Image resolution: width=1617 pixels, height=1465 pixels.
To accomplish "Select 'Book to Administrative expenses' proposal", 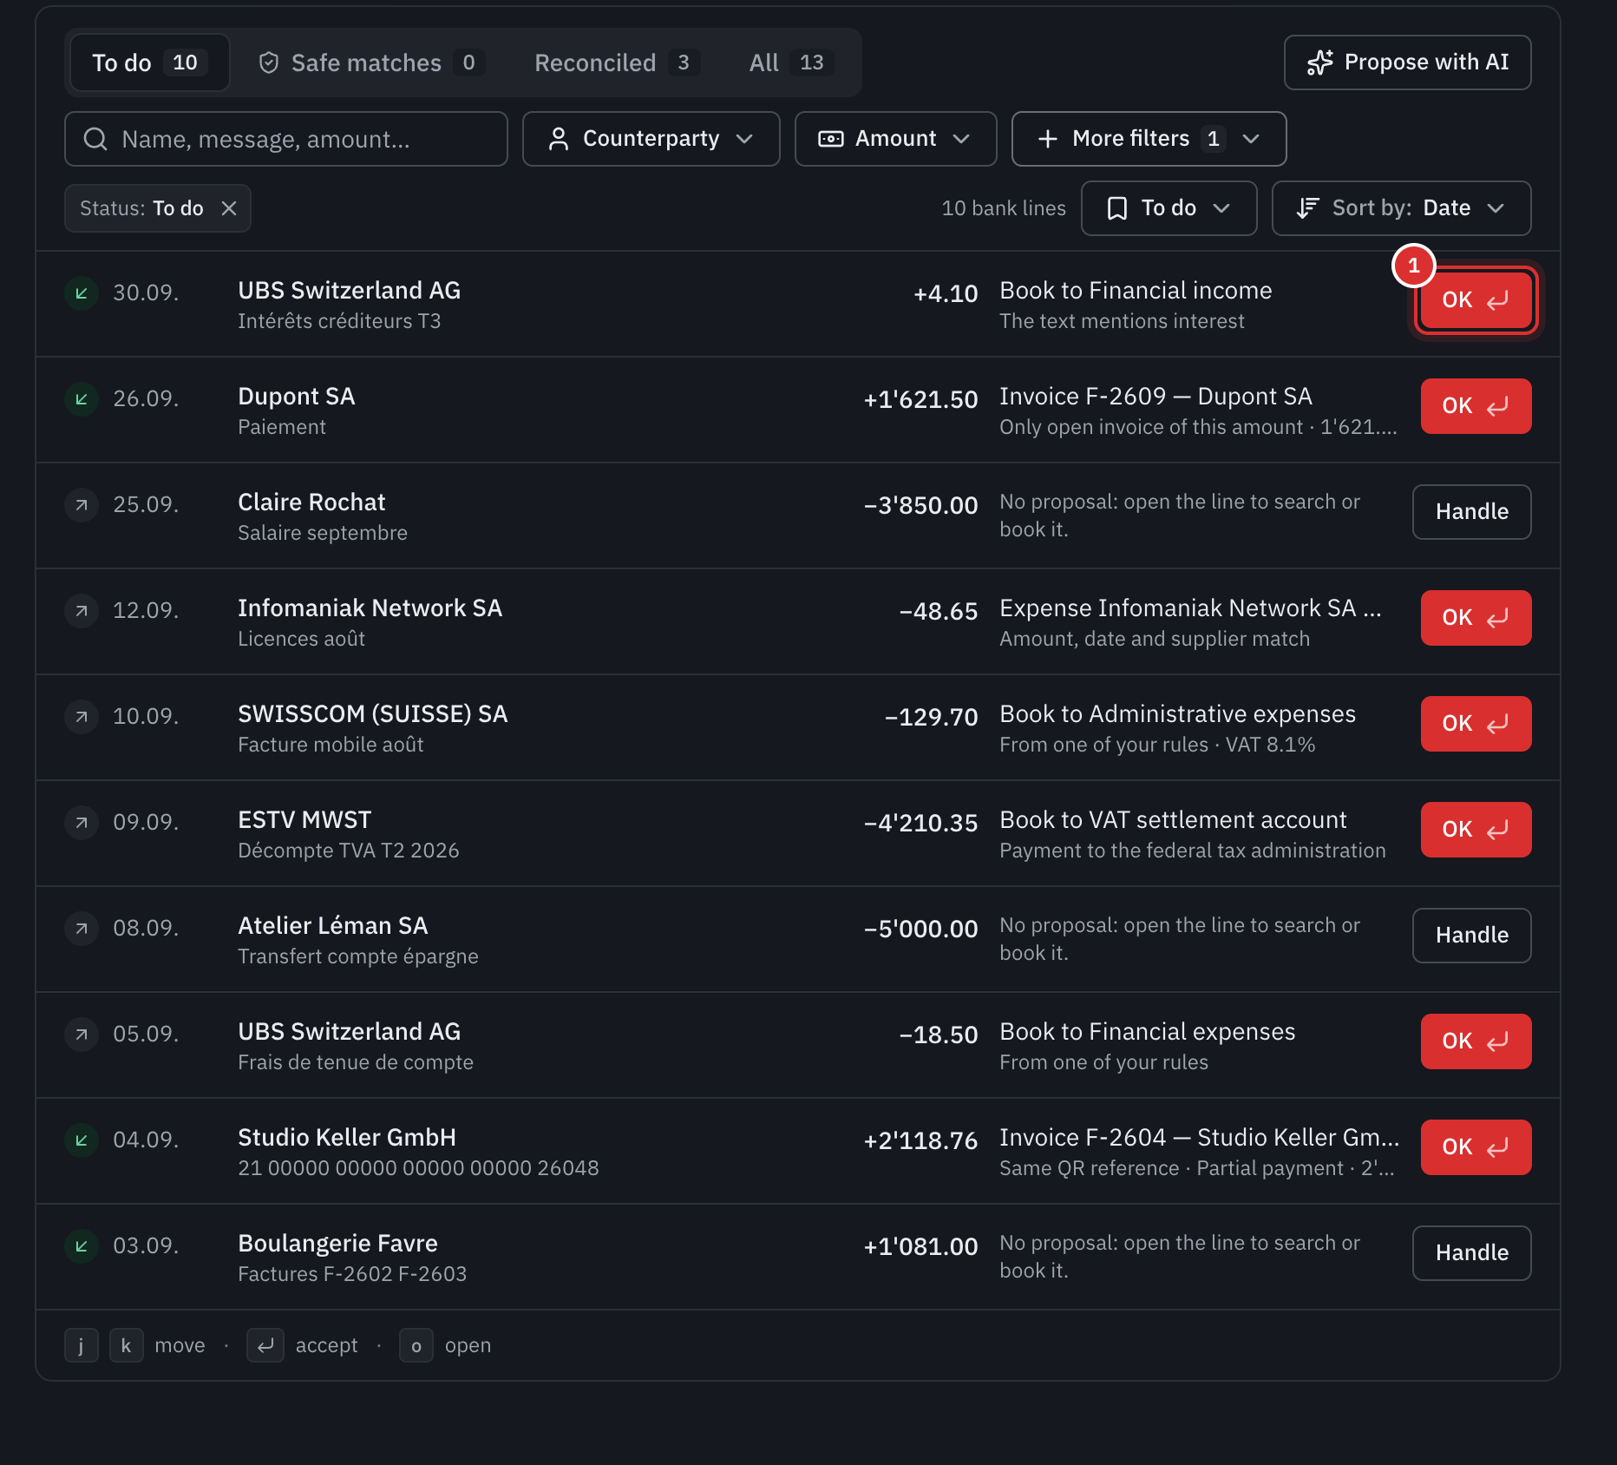I will (x=1177, y=714).
